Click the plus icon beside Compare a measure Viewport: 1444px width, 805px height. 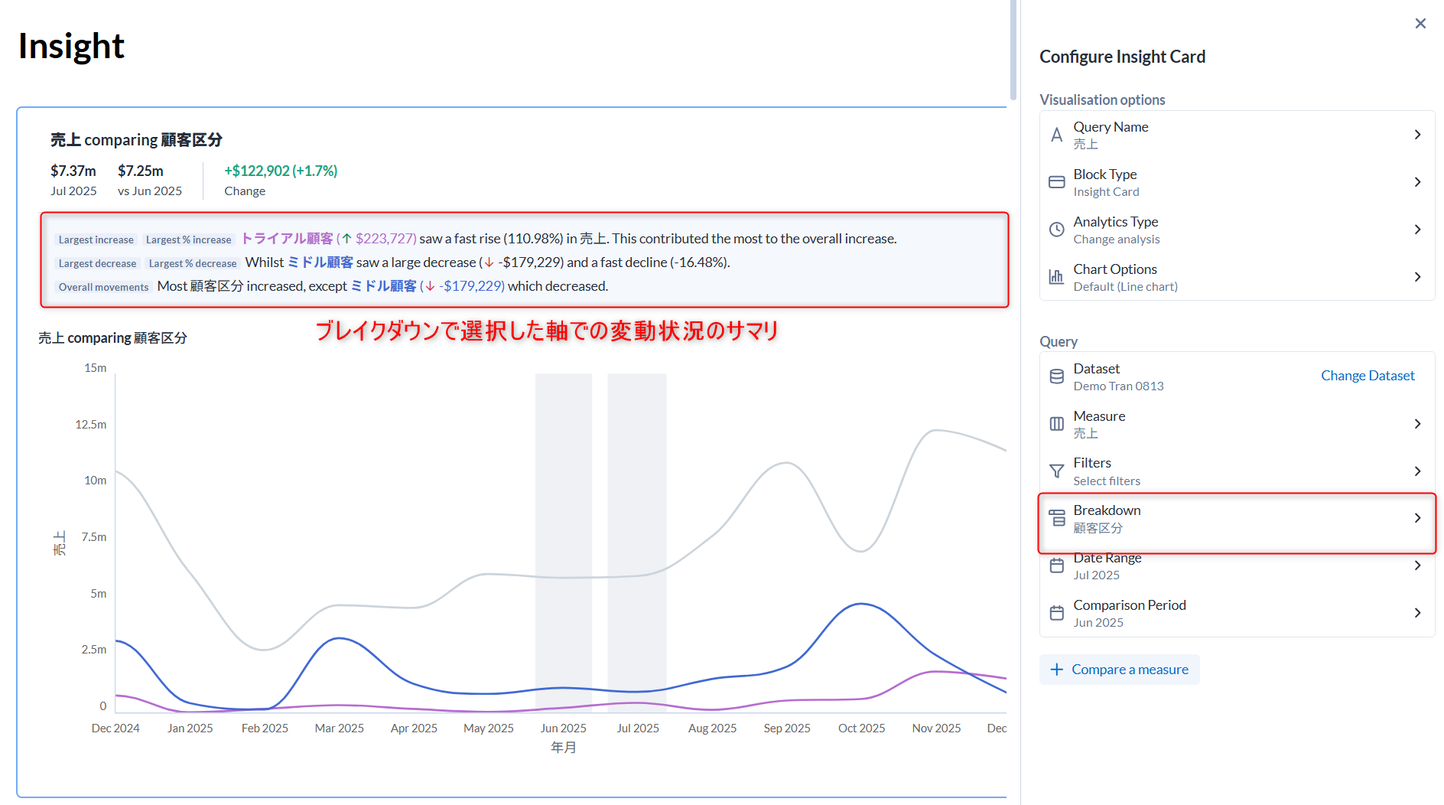click(x=1056, y=670)
